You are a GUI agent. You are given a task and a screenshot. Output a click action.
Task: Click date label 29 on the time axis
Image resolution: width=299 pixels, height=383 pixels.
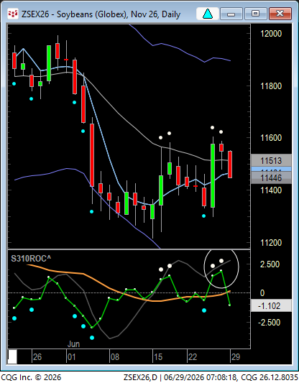point(236,357)
